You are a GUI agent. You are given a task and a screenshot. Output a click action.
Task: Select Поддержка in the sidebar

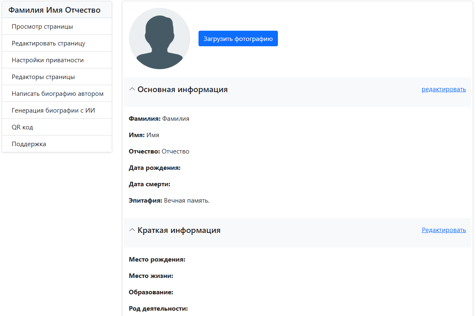[57, 144]
